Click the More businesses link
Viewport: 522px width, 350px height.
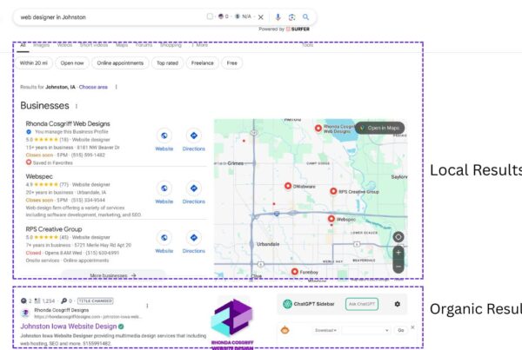(112, 275)
